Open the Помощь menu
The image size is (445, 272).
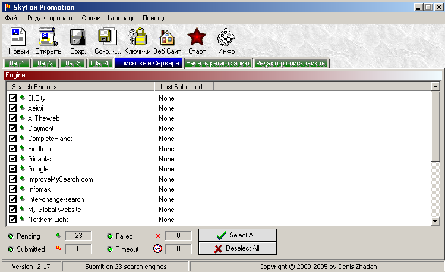click(154, 18)
